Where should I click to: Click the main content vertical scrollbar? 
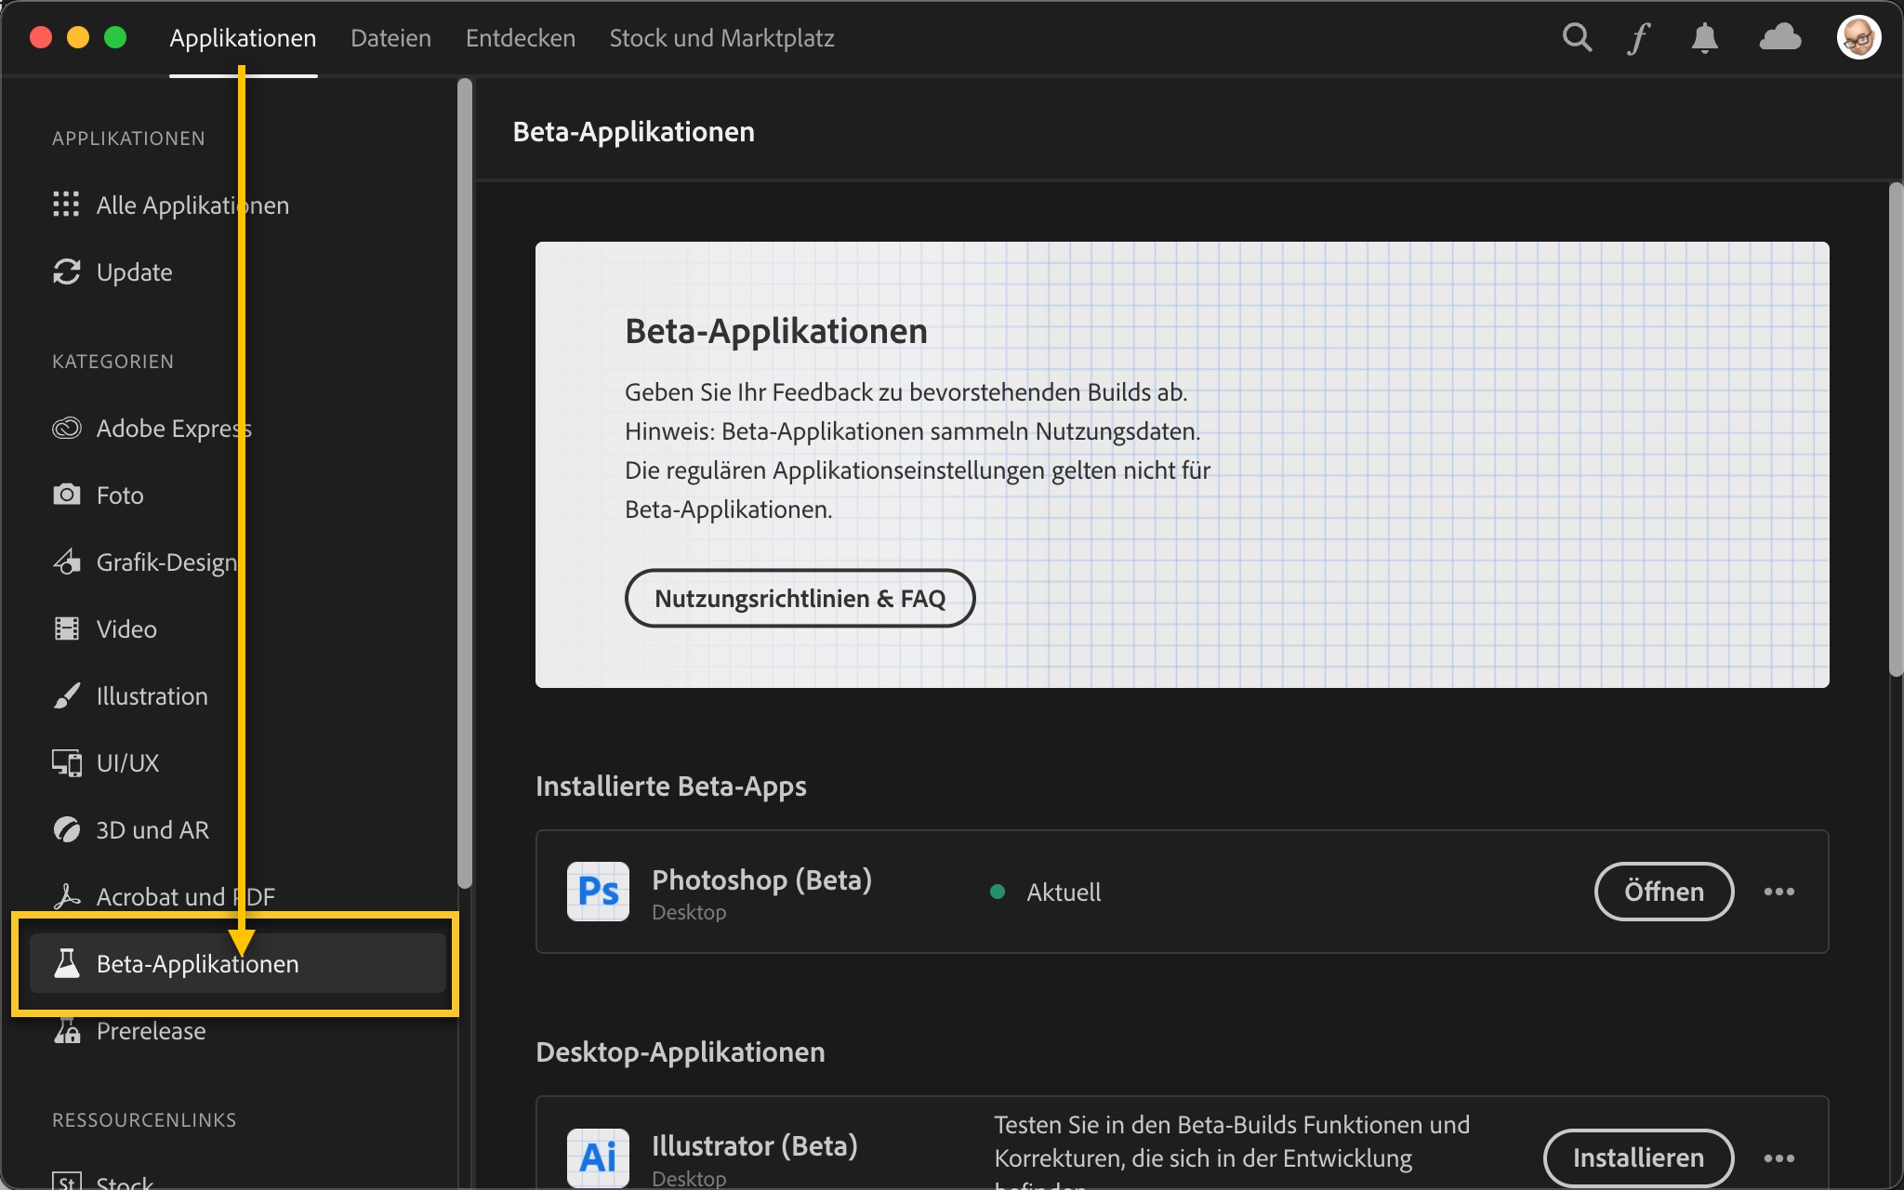[1896, 428]
